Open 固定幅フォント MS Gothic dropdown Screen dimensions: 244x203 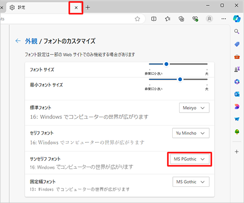click(191, 182)
